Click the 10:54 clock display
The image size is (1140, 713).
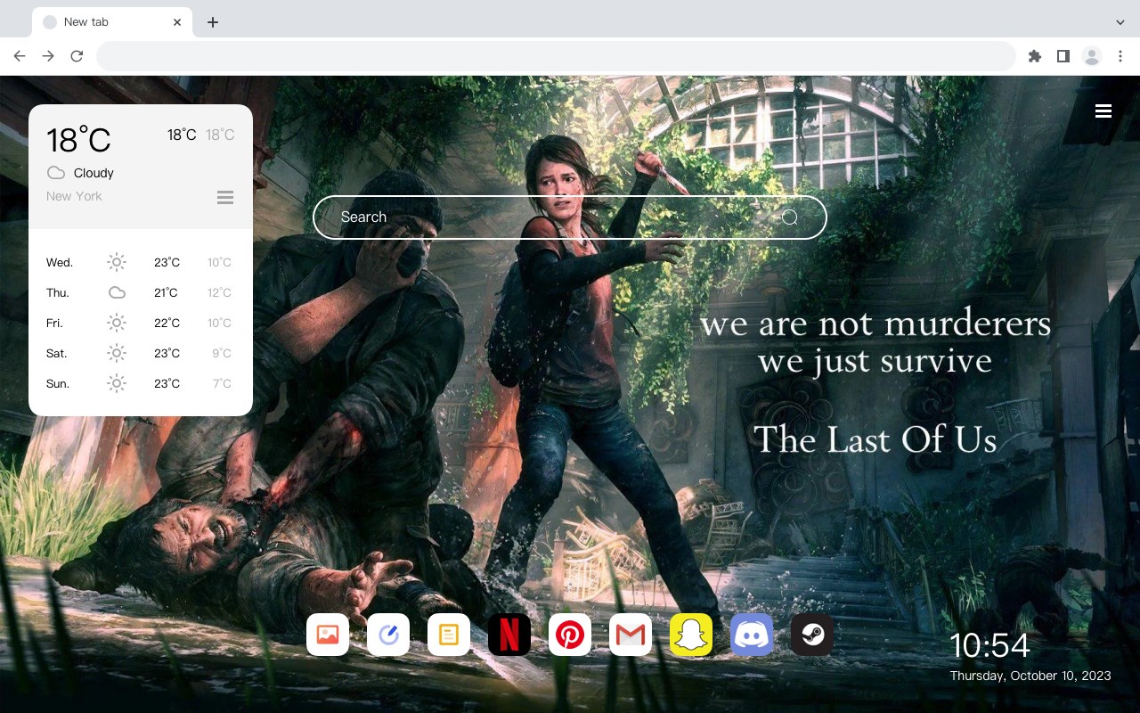tap(989, 646)
